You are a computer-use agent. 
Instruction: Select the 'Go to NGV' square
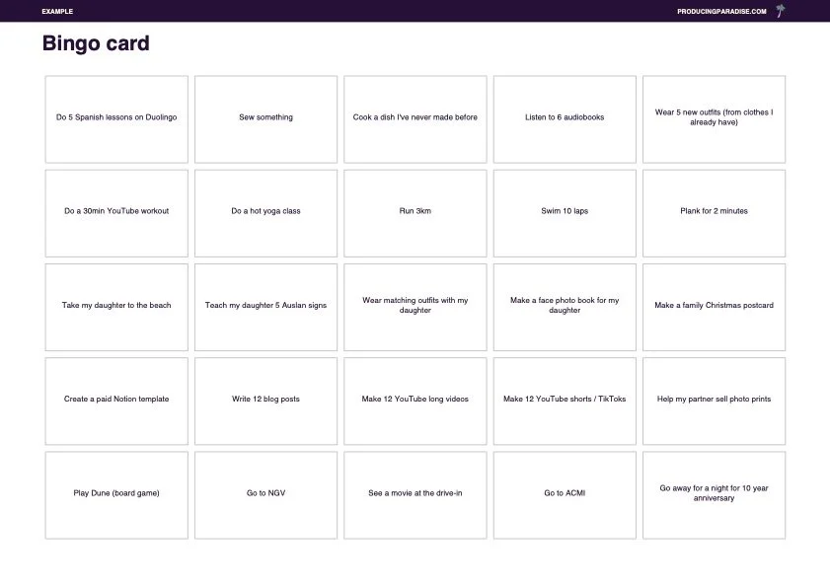(265, 495)
